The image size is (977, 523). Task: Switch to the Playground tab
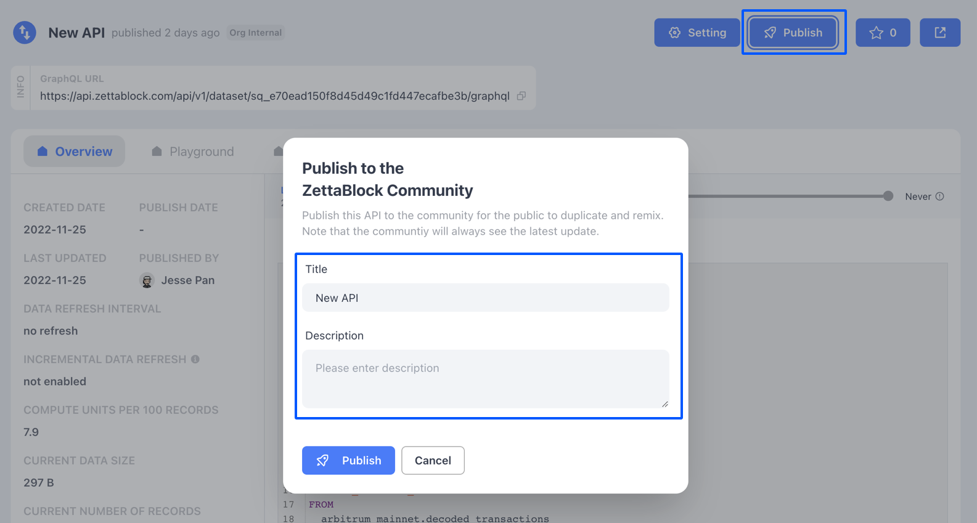(193, 152)
